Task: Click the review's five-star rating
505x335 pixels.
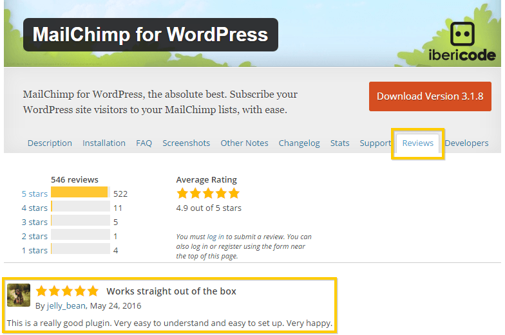Action: coord(67,291)
